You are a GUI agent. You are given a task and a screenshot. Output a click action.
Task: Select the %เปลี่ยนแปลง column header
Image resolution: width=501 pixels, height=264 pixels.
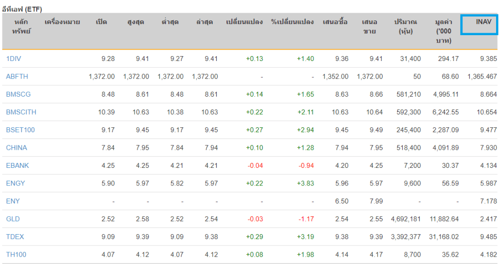(292, 22)
